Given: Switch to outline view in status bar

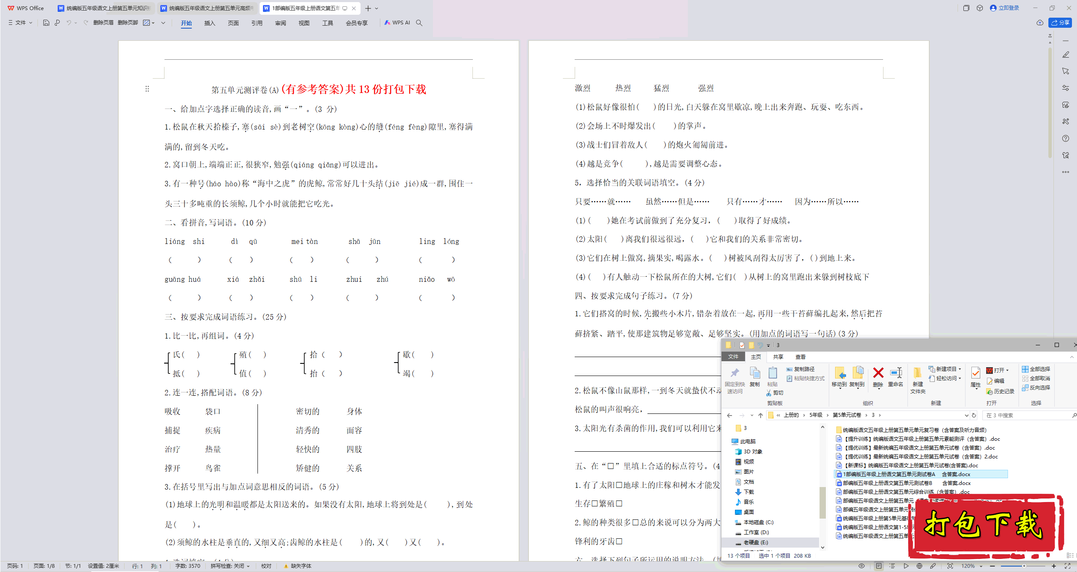Looking at the screenshot, I should (892, 566).
